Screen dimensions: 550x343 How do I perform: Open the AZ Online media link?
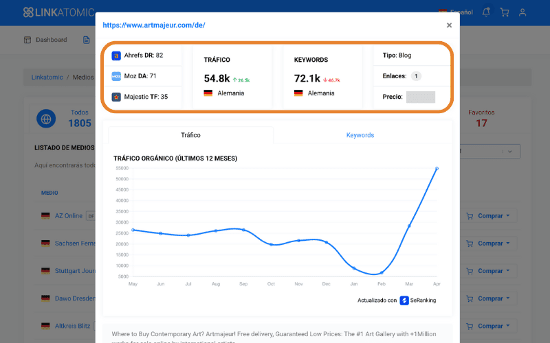(68, 216)
